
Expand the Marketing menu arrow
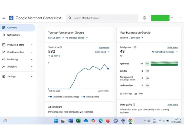pos(32,59)
